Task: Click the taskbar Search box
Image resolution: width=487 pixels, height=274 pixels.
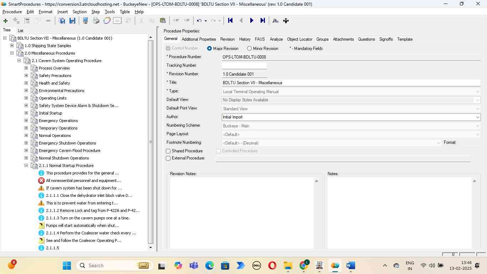Action: click(x=114, y=265)
